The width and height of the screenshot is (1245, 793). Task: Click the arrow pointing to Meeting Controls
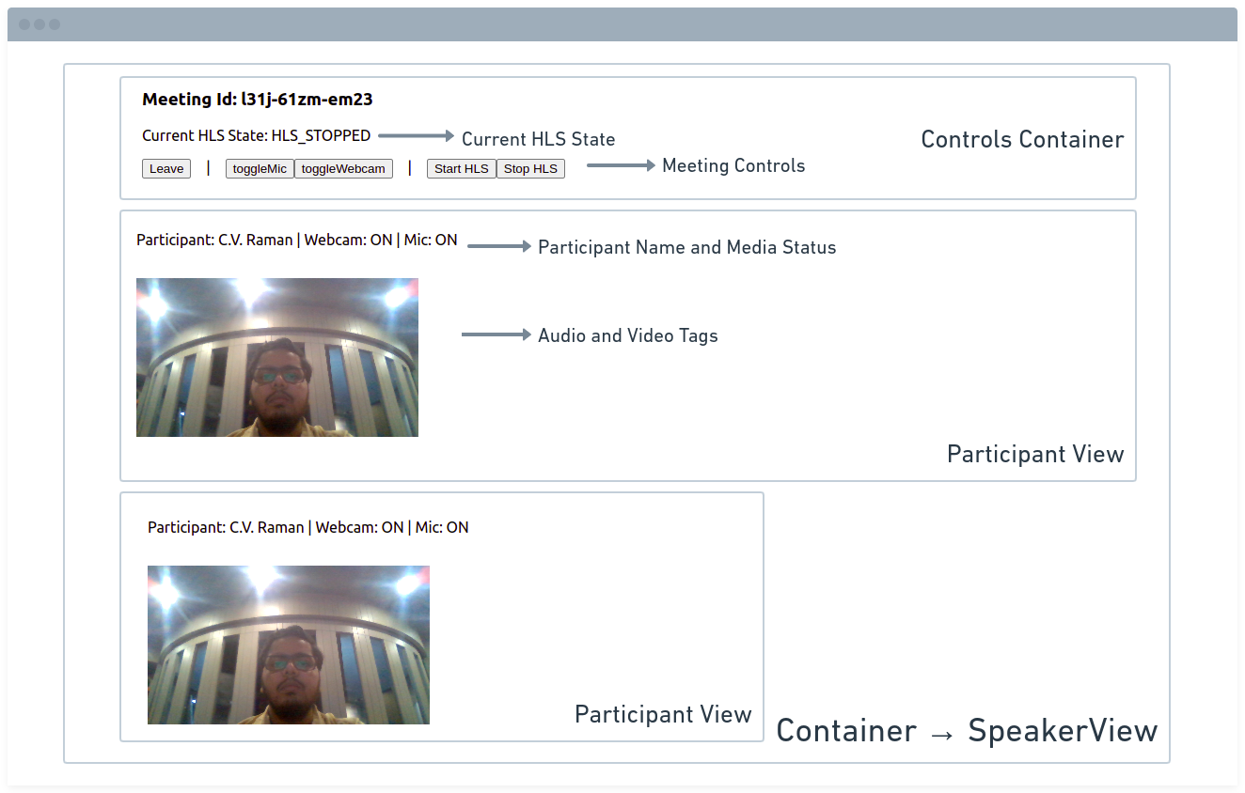point(621,165)
